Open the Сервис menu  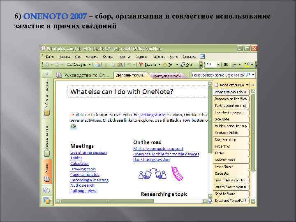141,57
